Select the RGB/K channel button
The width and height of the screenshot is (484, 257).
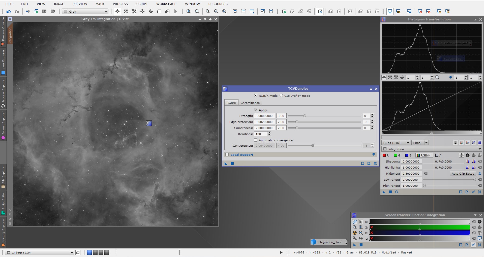click(x=424, y=155)
